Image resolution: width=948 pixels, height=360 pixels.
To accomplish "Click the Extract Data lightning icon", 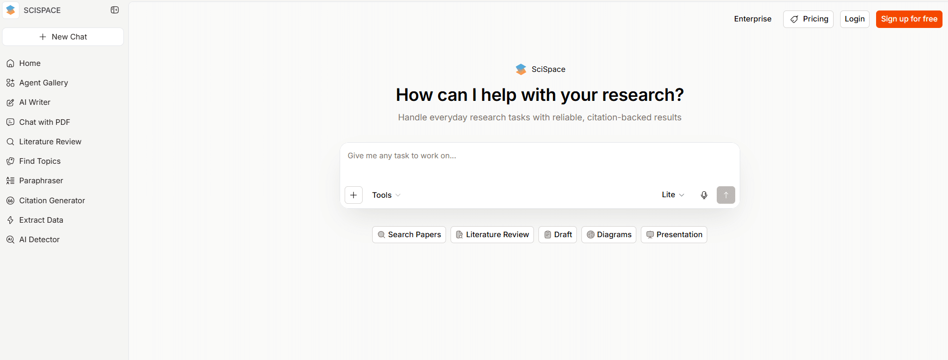I will [x=10, y=220].
